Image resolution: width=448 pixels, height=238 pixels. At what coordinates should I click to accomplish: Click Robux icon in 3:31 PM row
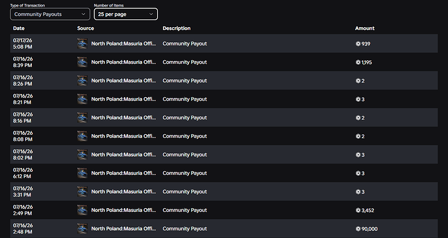pyautogui.click(x=358, y=192)
